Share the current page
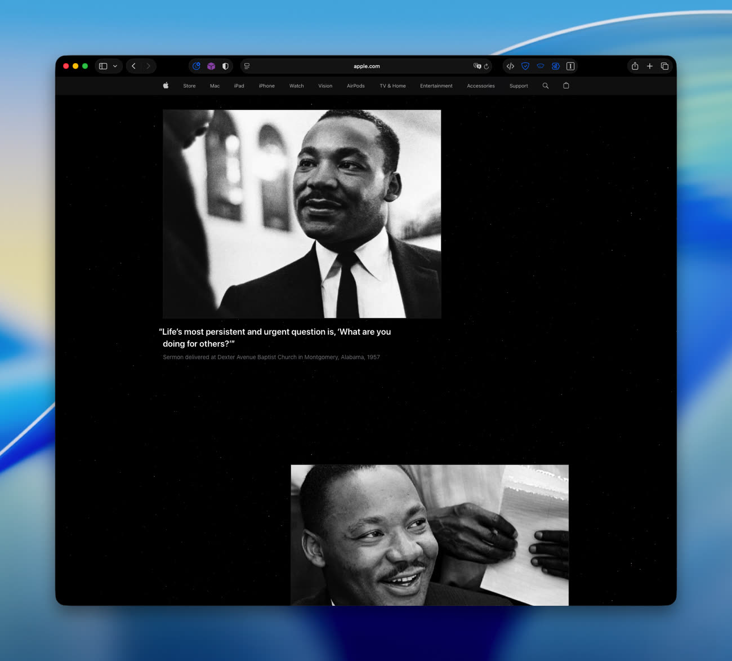Image resolution: width=732 pixels, height=661 pixels. coord(635,66)
